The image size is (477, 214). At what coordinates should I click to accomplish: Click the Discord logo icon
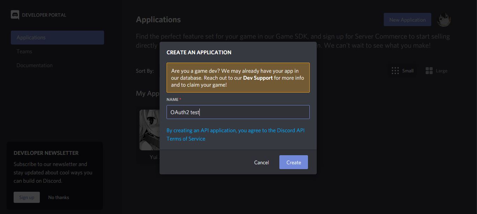click(x=15, y=15)
